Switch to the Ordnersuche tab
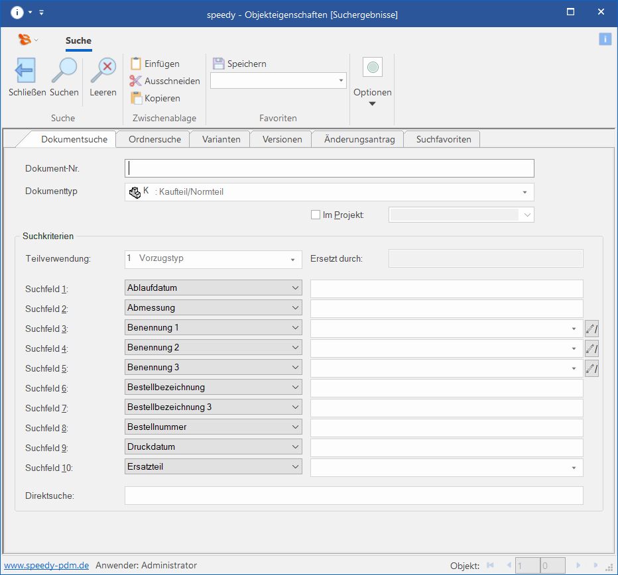 [154, 139]
